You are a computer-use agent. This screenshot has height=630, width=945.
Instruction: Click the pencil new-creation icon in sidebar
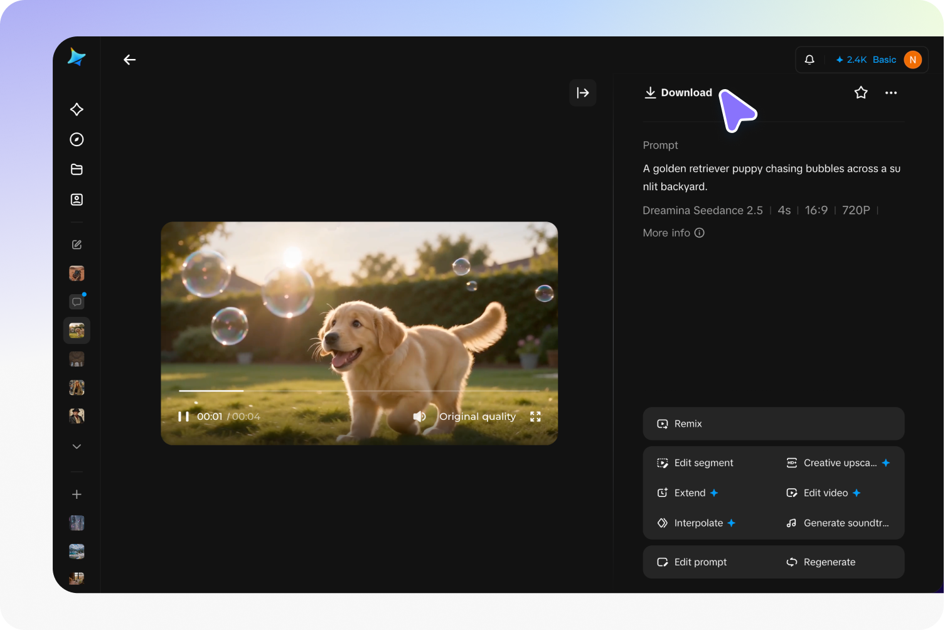point(77,245)
